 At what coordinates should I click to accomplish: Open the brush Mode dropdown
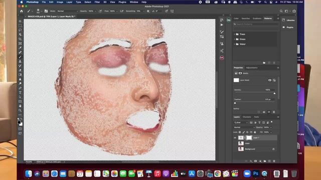tap(67, 11)
